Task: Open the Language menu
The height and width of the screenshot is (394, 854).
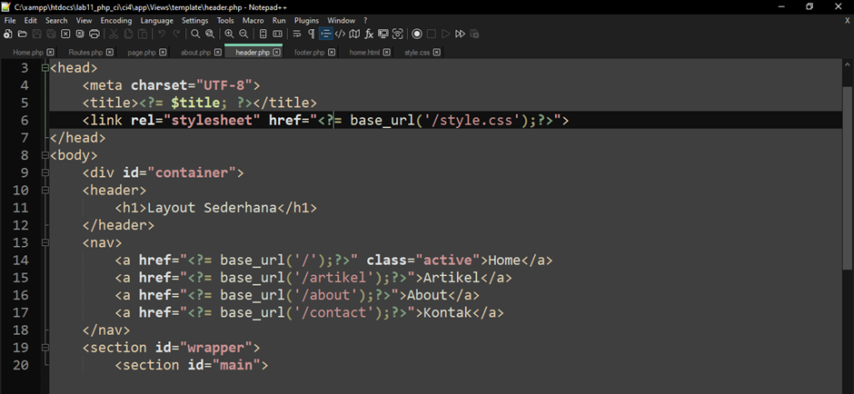Action: (x=157, y=21)
